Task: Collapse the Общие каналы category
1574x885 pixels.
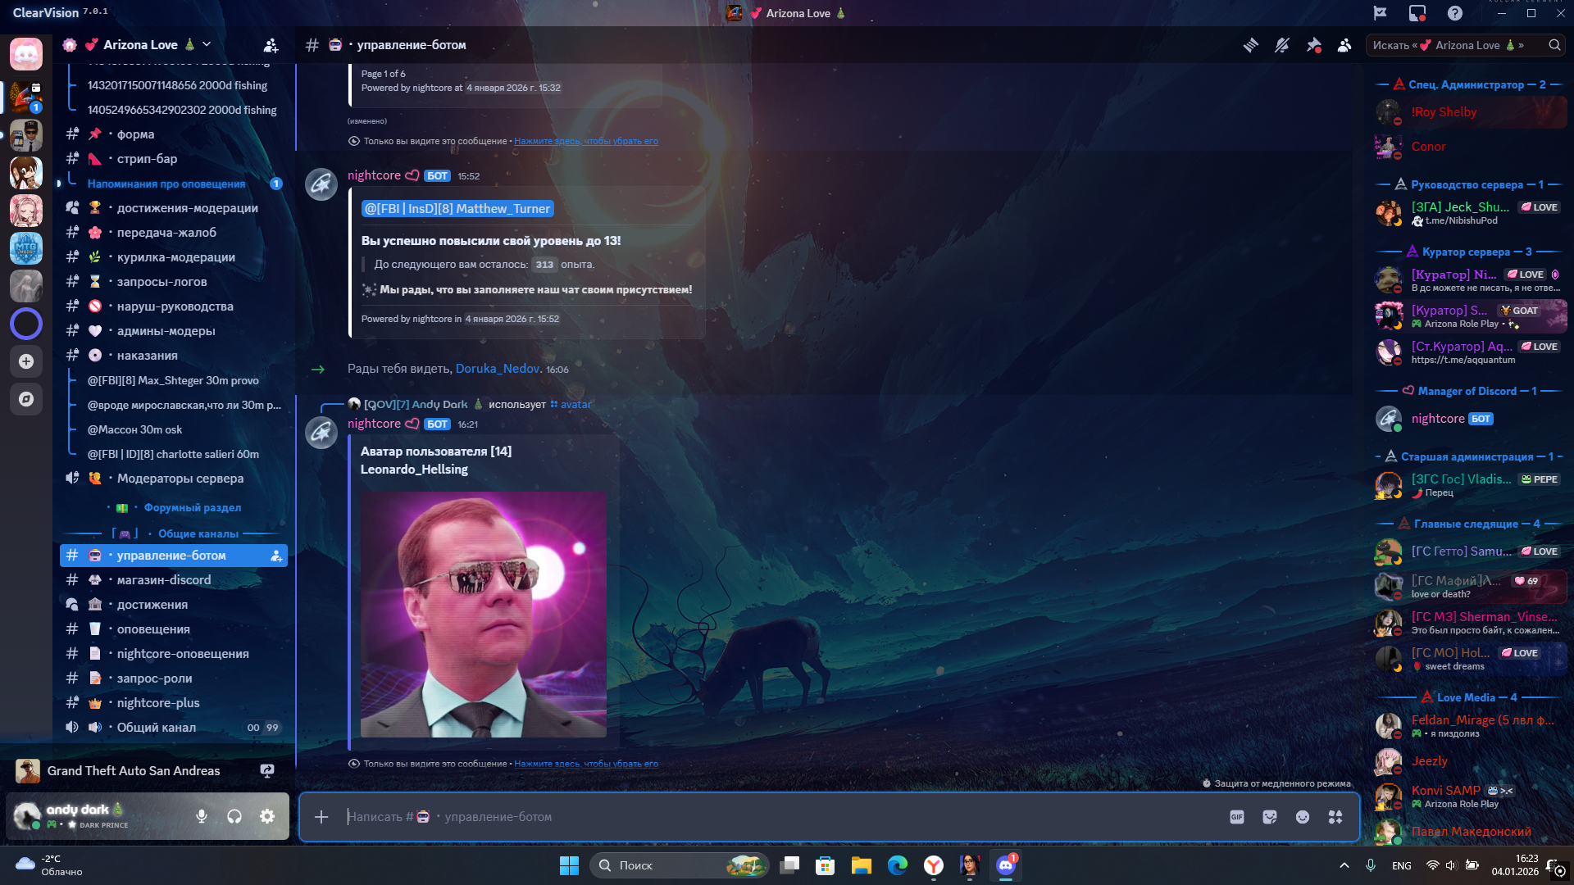Action: coord(198,533)
